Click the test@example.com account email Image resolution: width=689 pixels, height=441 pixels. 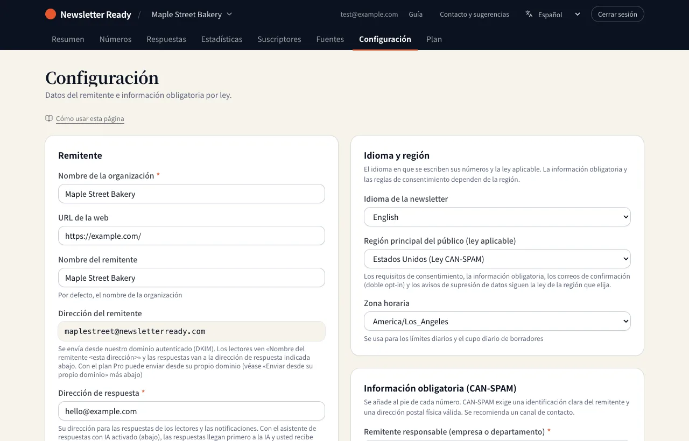[369, 15]
